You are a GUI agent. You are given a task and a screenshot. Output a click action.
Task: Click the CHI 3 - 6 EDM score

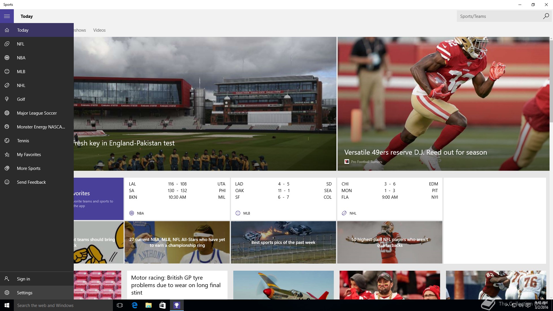(x=390, y=184)
